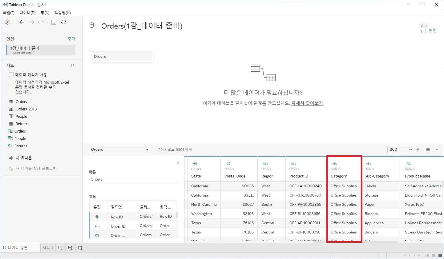This screenshot has width=444, height=259.
Task: Select the Sub-Category column header
Action: point(377,176)
